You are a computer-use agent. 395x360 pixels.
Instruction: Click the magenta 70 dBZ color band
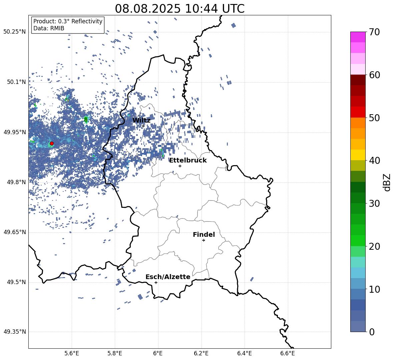(358, 37)
